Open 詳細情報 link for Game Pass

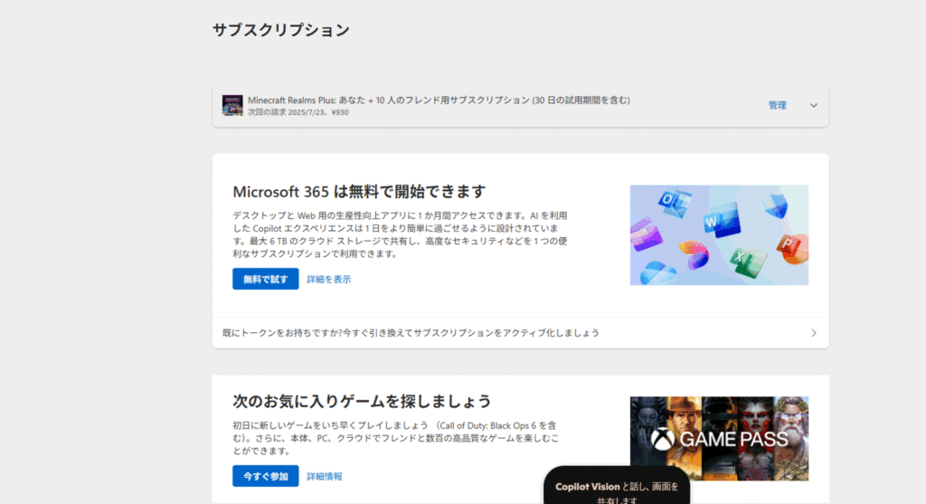coord(325,476)
